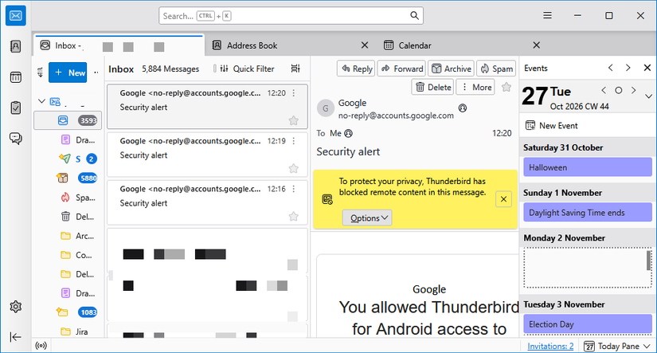Screen dimensions: 657x353
Task: Star the 12:20 Security alert message
Action: (x=294, y=121)
